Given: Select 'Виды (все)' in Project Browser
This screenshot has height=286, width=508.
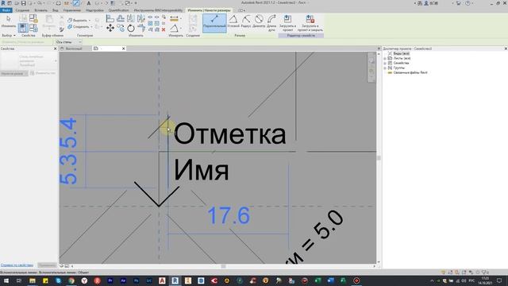Looking at the screenshot, I should [x=402, y=53].
